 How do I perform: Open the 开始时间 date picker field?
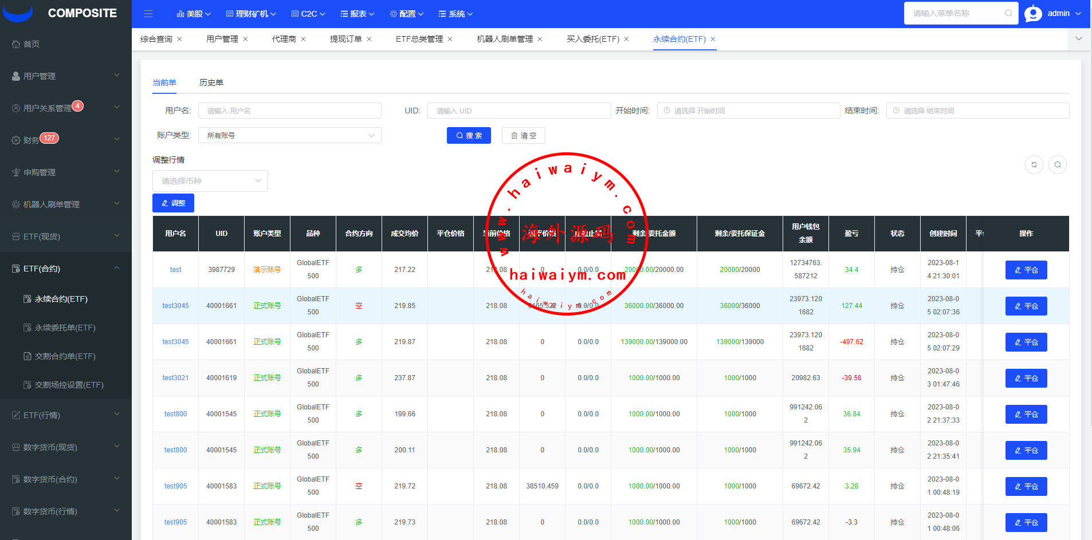click(748, 111)
